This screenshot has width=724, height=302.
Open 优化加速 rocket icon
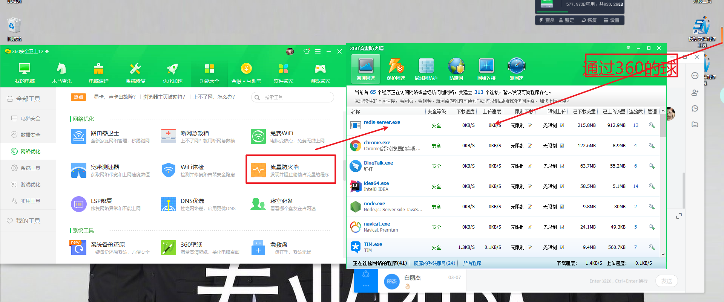pos(172,73)
